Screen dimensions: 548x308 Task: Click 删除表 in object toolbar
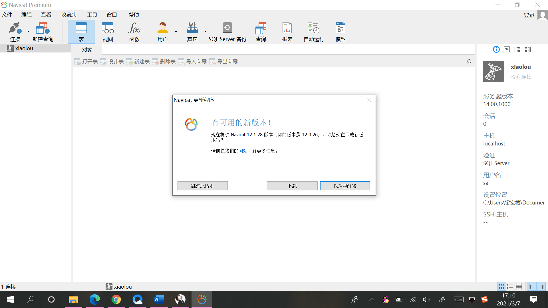point(164,62)
